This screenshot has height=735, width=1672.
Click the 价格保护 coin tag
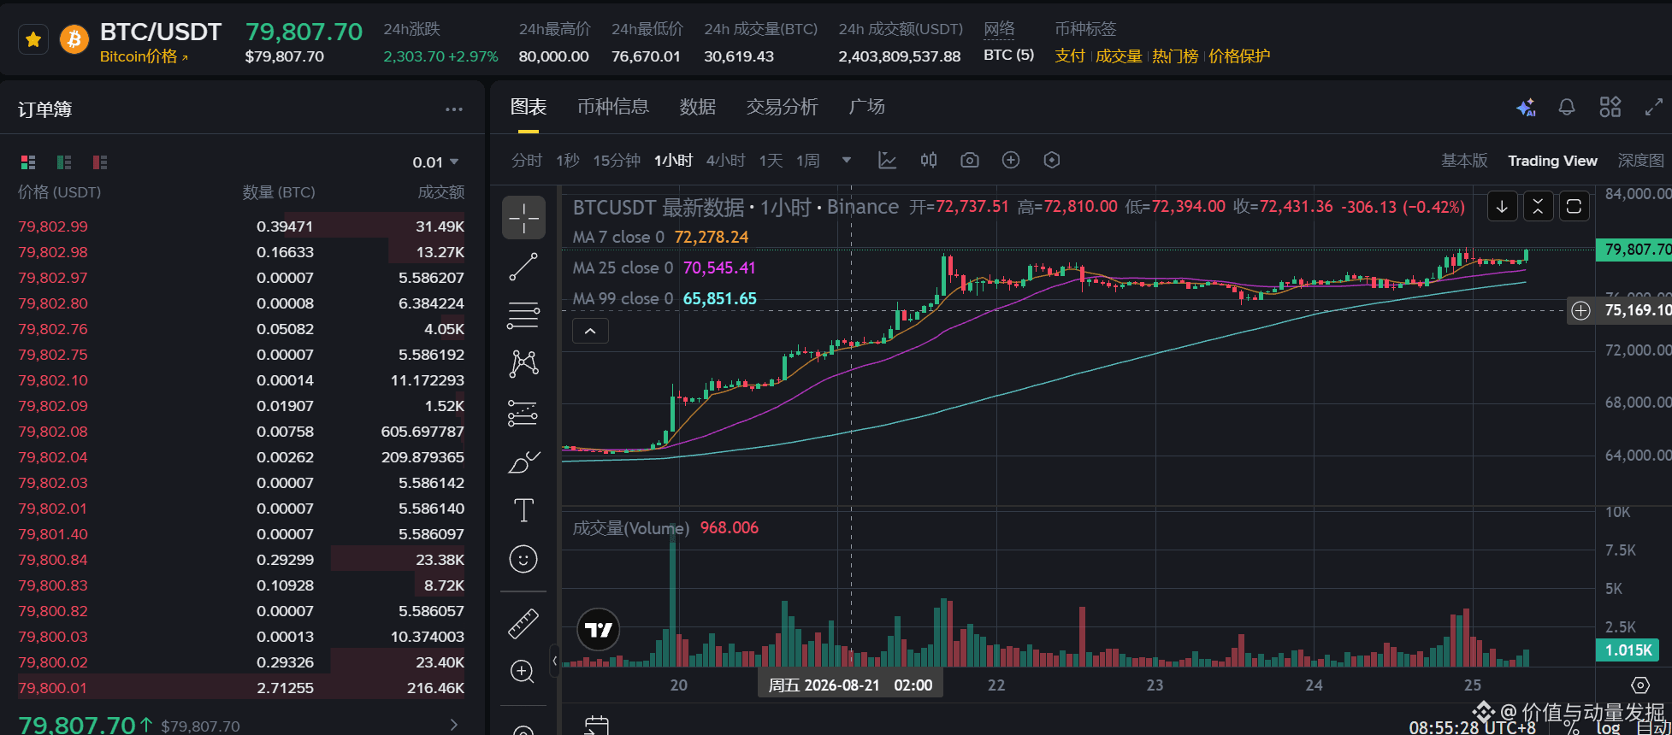pos(1239,56)
